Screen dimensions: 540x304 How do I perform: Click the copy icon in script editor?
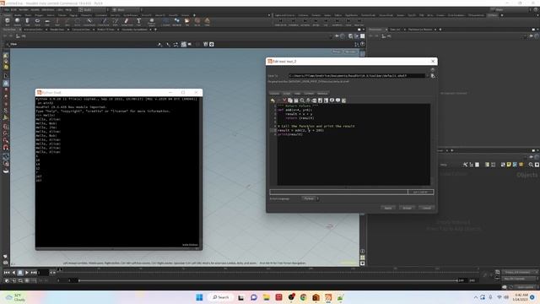(290, 100)
